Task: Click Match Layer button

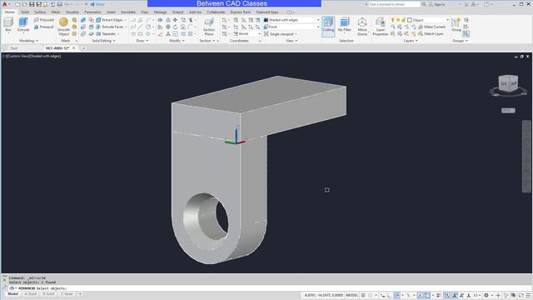Action: 431,34
